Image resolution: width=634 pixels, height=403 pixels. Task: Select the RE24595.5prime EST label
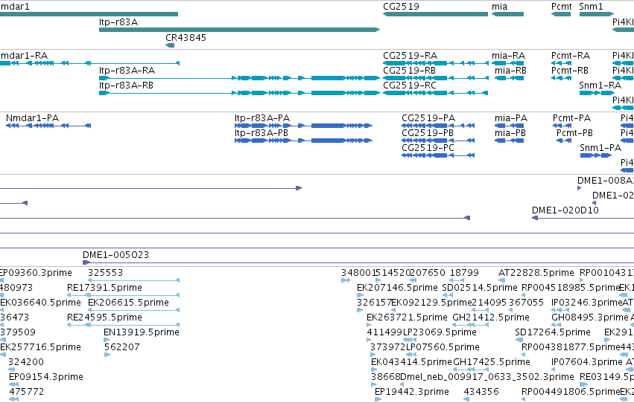coord(104,317)
